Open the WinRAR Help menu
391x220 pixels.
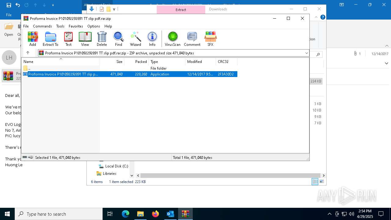pyautogui.click(x=108, y=26)
